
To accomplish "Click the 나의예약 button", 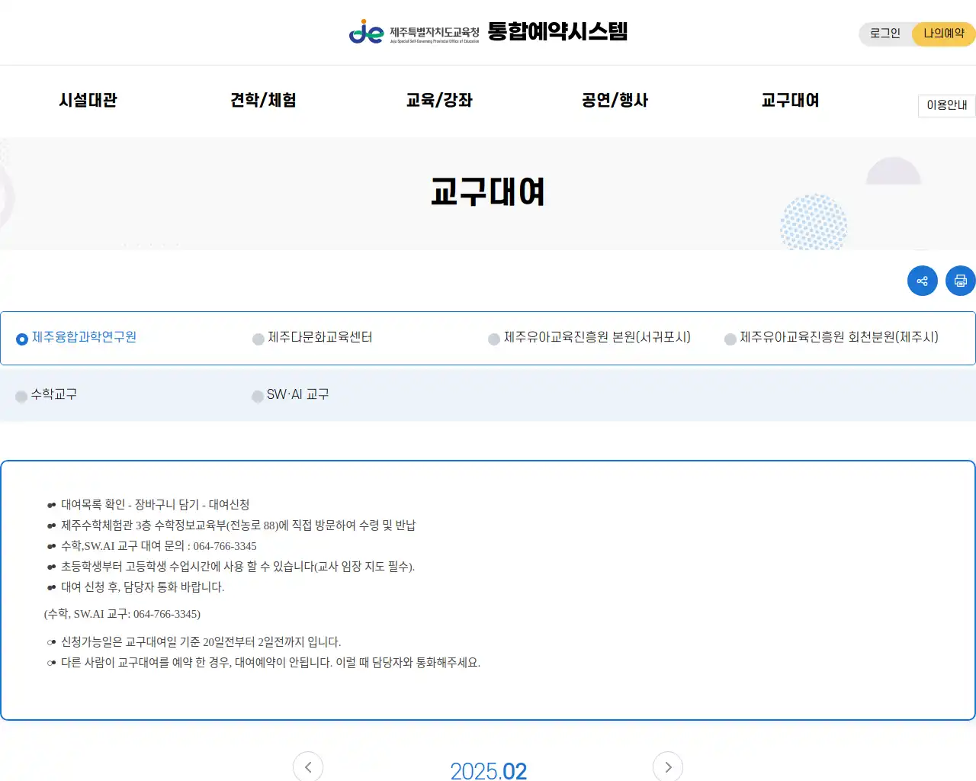I will click(944, 34).
